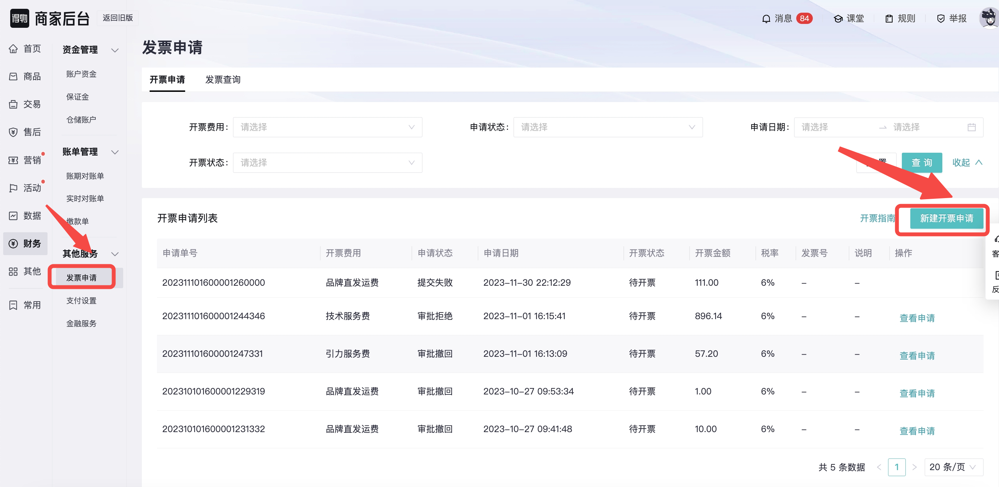Click the 896.14 amount cell
999x487 pixels.
pyautogui.click(x=708, y=316)
